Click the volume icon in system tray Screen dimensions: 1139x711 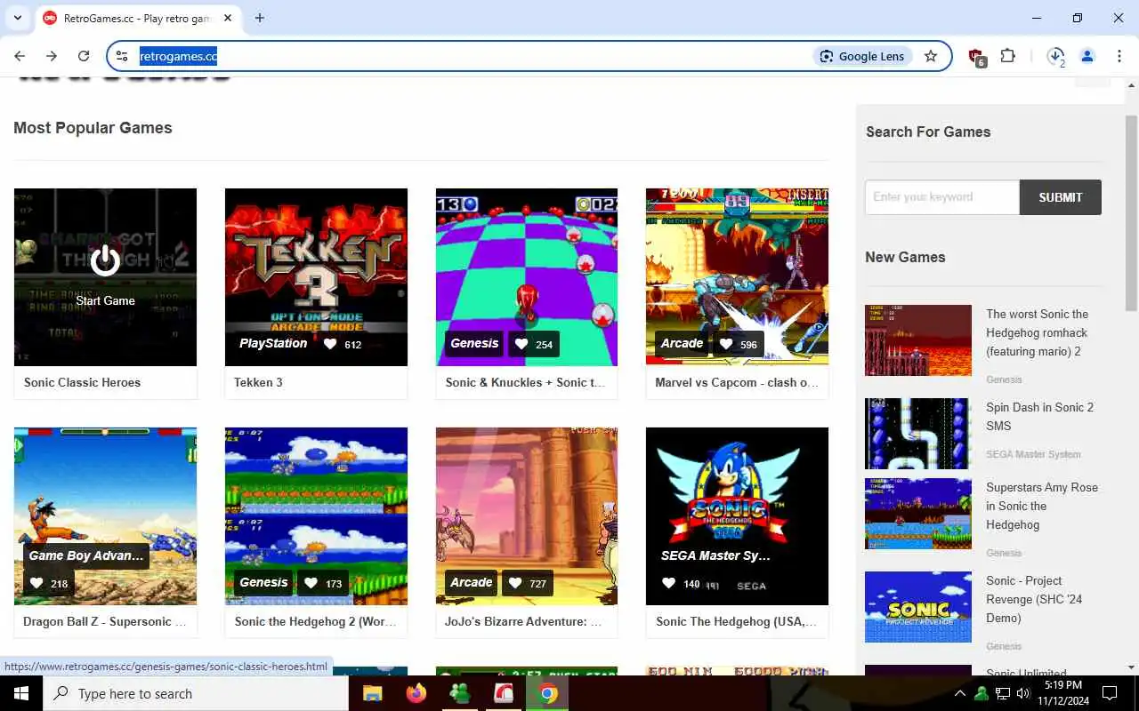1023,693
